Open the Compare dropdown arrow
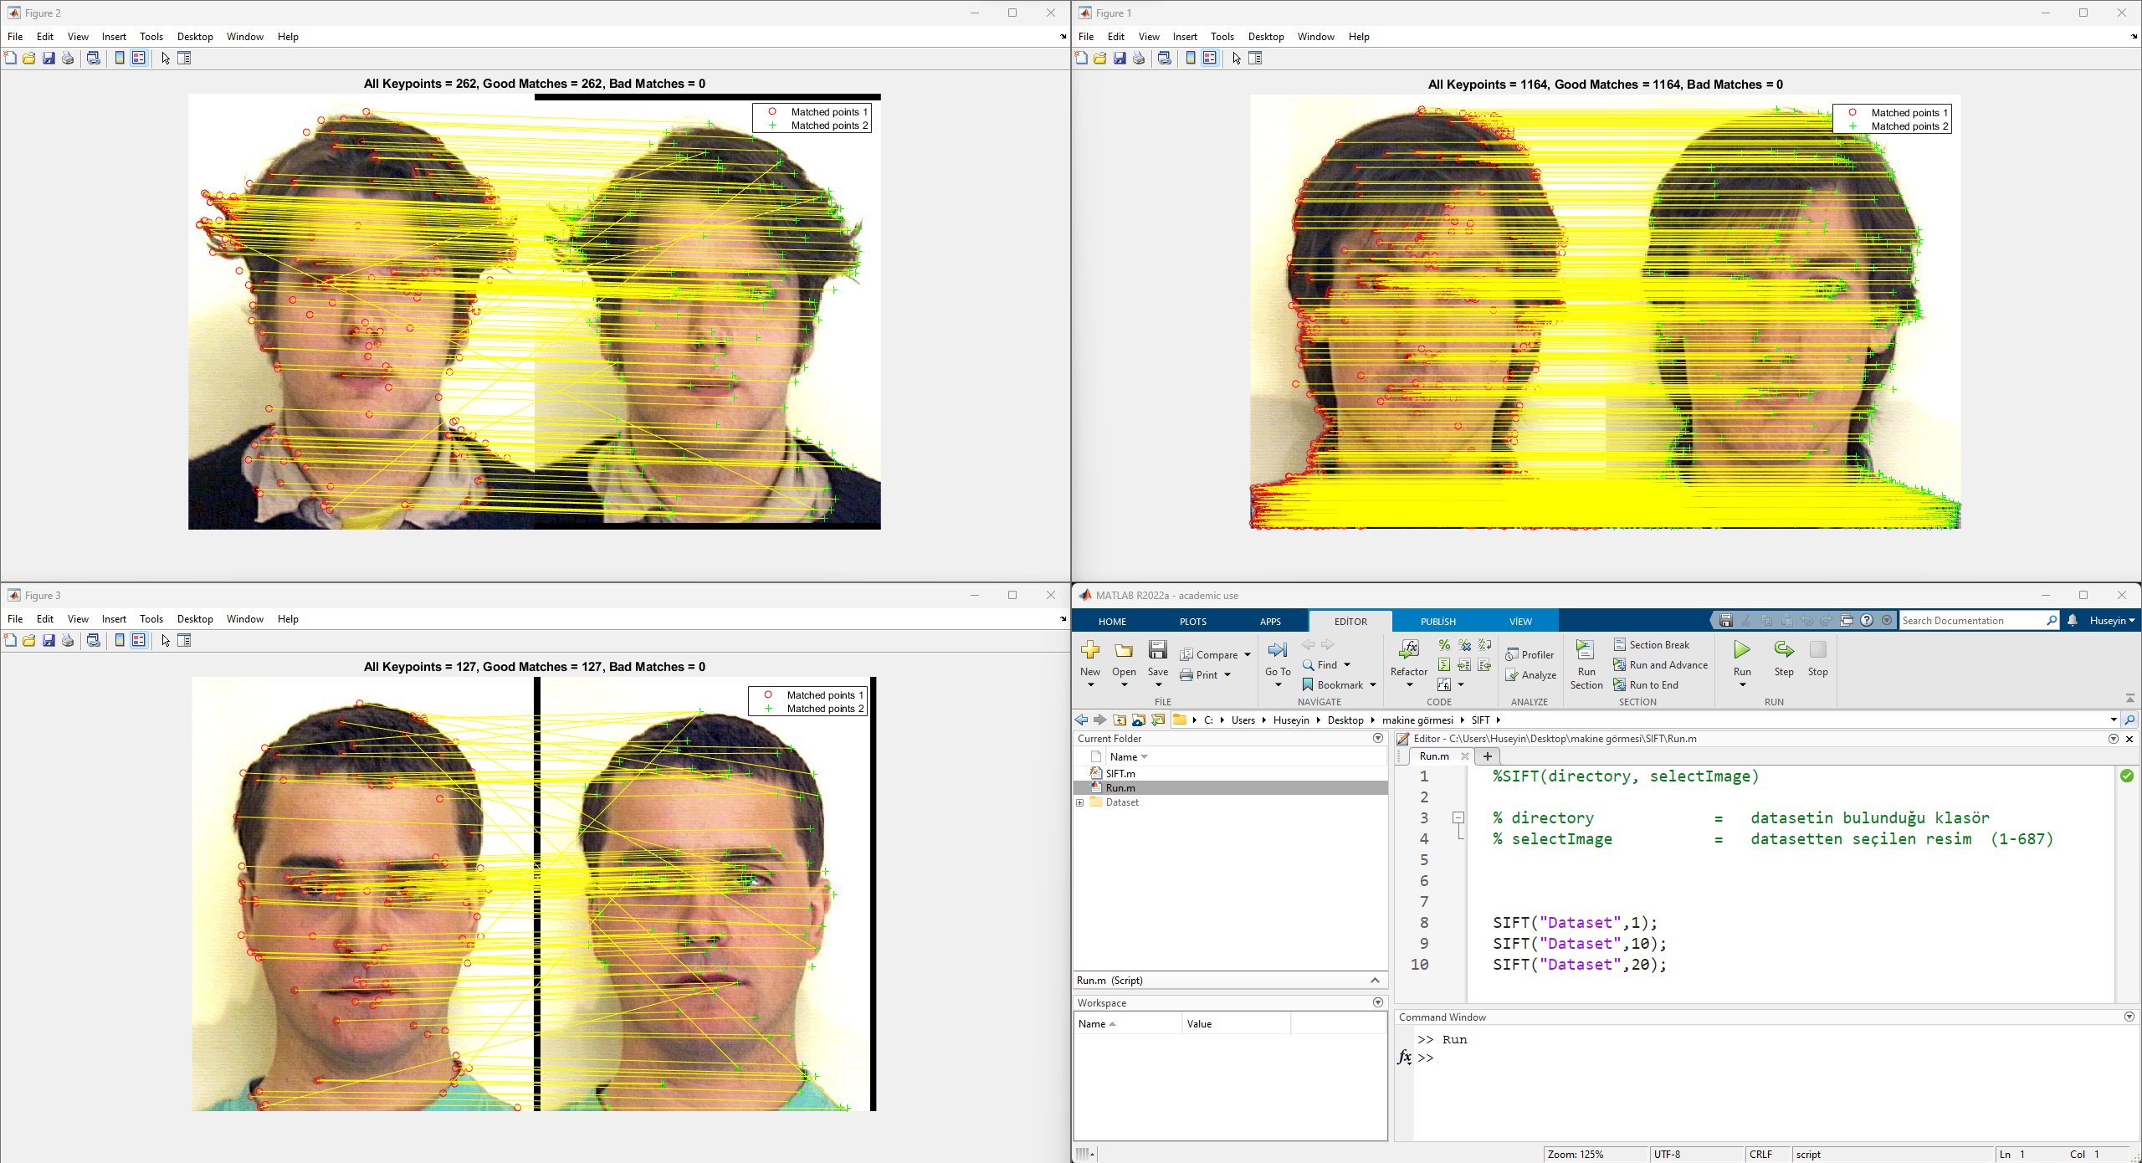The height and width of the screenshot is (1163, 2142). (x=1248, y=655)
